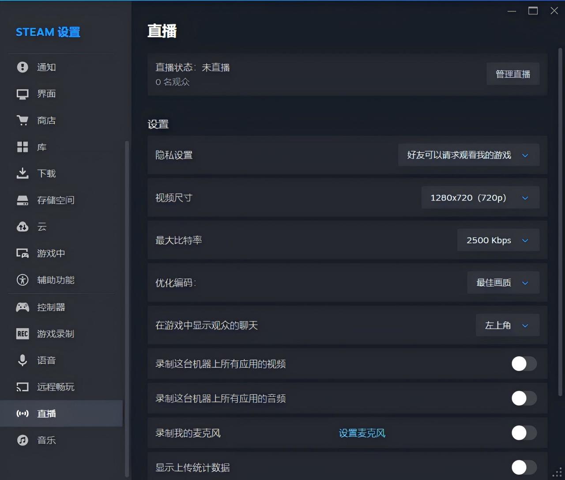This screenshot has width=565, height=480.
Task: Turn on 录制我的麦克风 switch
Action: click(x=524, y=433)
